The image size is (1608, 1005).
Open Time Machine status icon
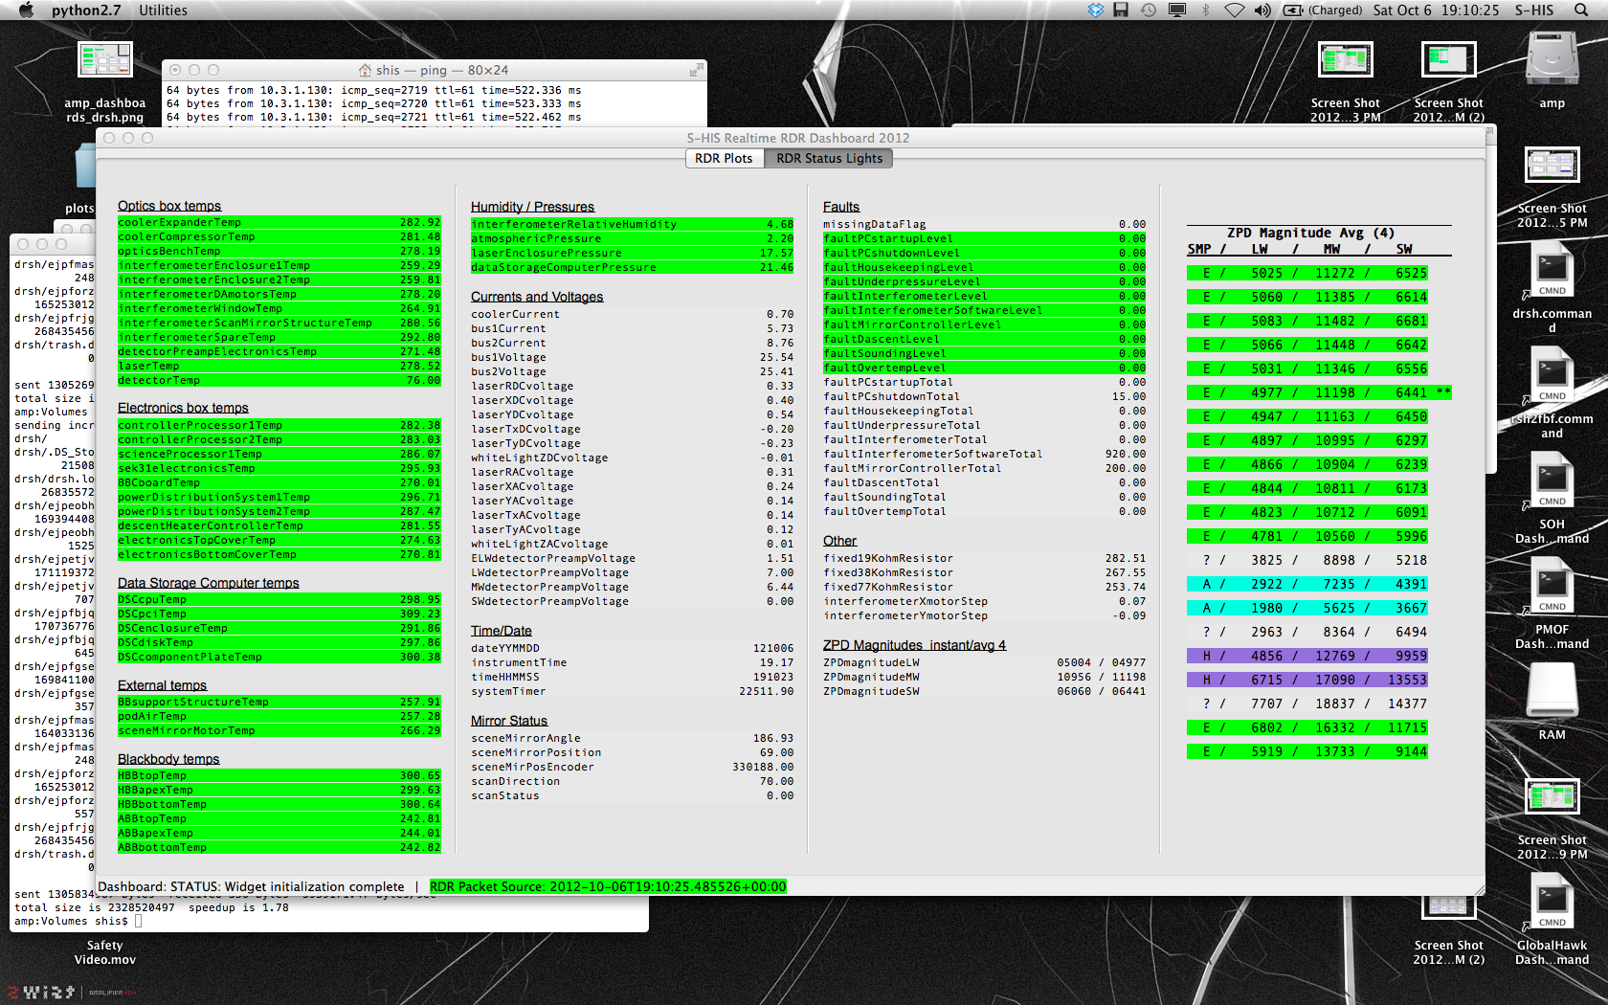1149,11
